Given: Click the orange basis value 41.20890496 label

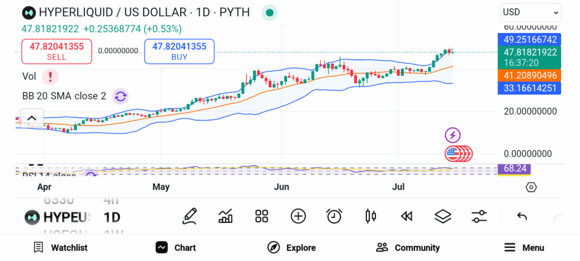Looking at the screenshot, I should (530, 75).
